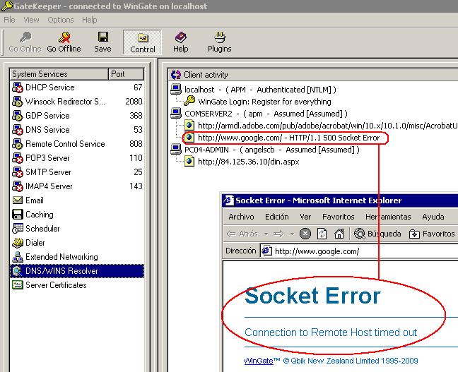Click the Favoritos toolbar button
Viewport: 458px width, 372px height.
pos(432,234)
